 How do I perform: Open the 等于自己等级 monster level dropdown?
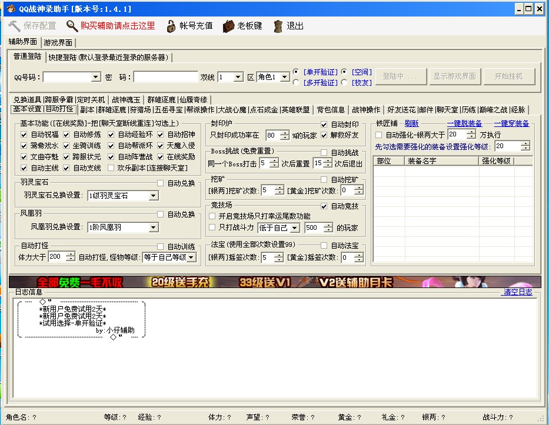coord(191,257)
